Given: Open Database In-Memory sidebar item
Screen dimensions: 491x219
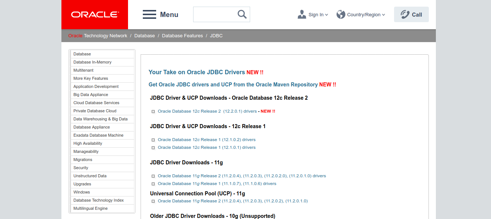Looking at the screenshot, I should point(102,62).
